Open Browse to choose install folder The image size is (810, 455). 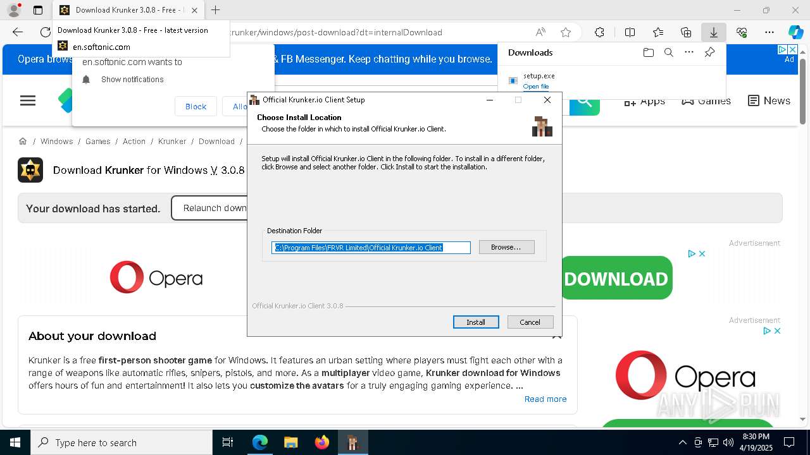click(x=506, y=247)
